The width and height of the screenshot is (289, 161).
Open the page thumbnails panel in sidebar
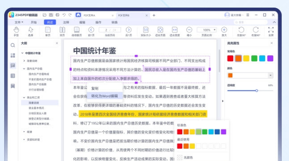[x=13, y=55]
